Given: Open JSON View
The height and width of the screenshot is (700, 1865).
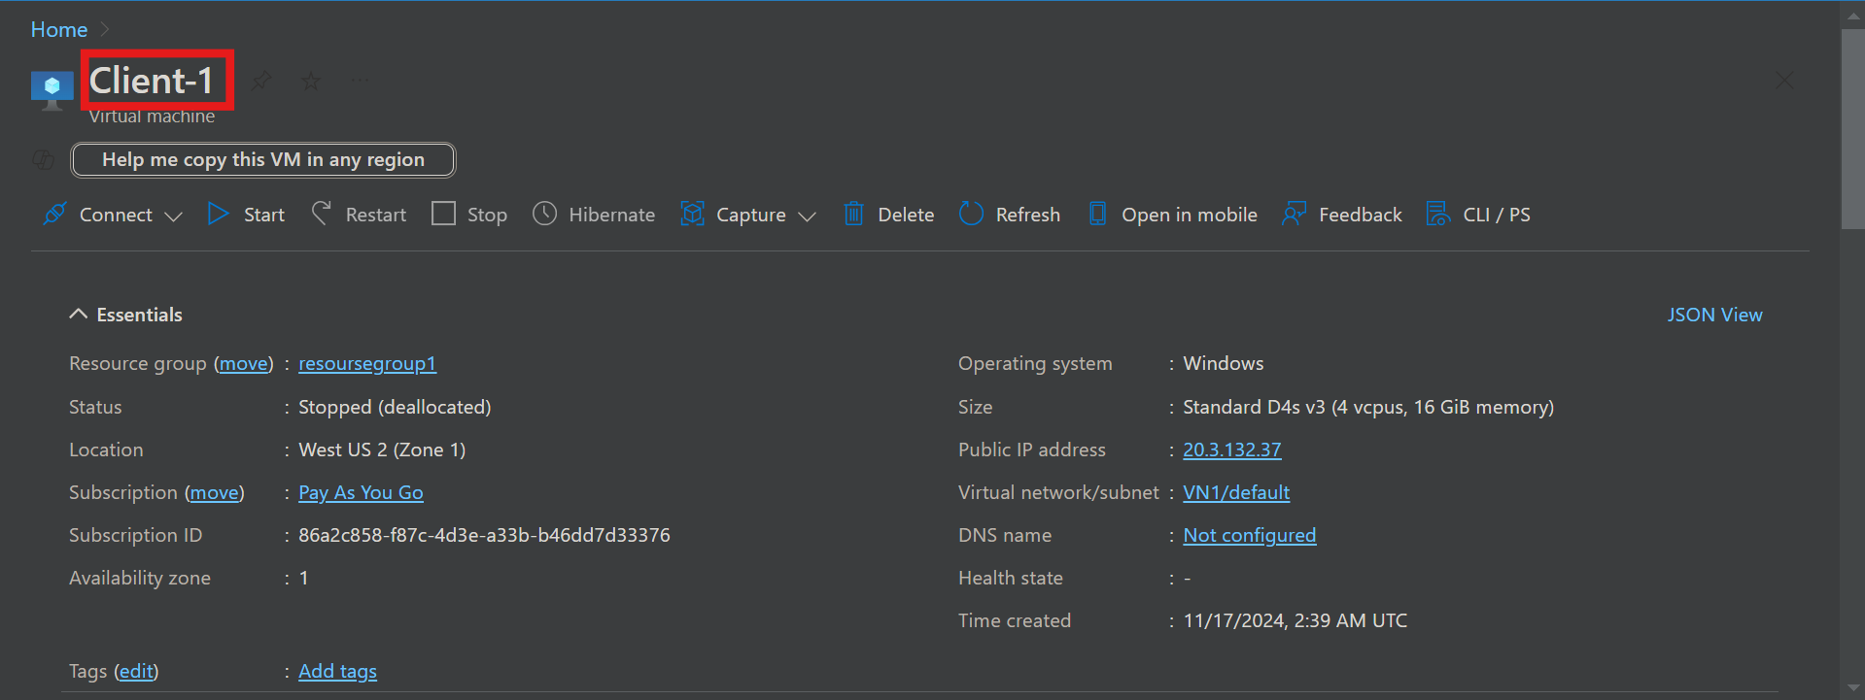Looking at the screenshot, I should pos(1715,315).
